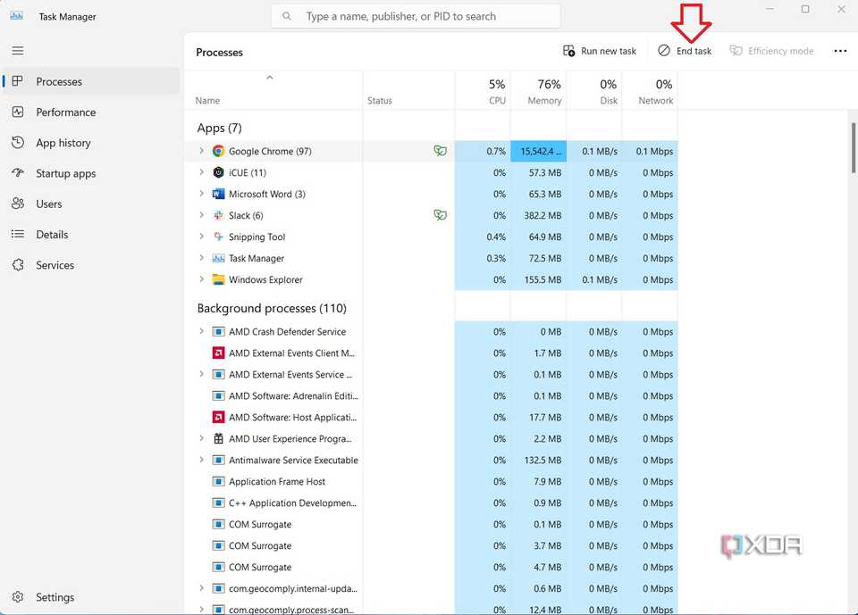
Task: Click the End task button
Action: [685, 51]
